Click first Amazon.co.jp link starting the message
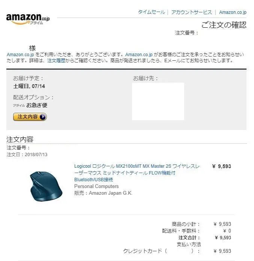Image resolution: width=254 pixels, height=261 pixels. [20, 55]
